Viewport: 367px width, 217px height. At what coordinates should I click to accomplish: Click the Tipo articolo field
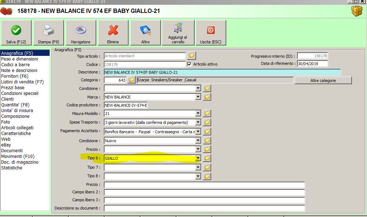click(x=145, y=56)
